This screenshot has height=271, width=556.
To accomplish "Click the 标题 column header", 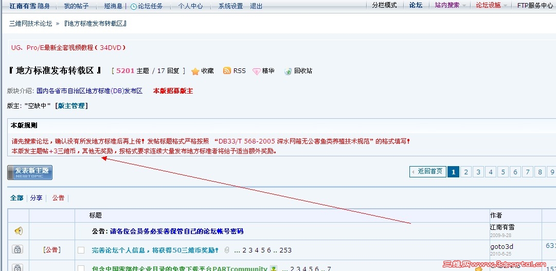I will (x=95, y=215).
